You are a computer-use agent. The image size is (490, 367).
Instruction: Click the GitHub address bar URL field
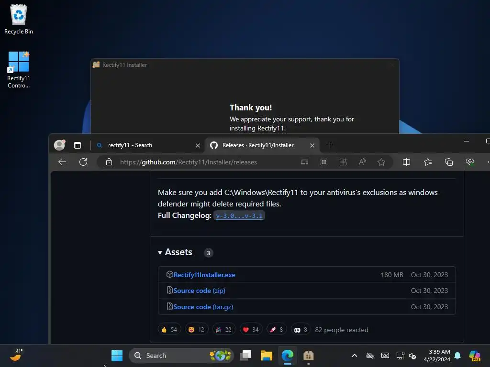[x=188, y=162]
